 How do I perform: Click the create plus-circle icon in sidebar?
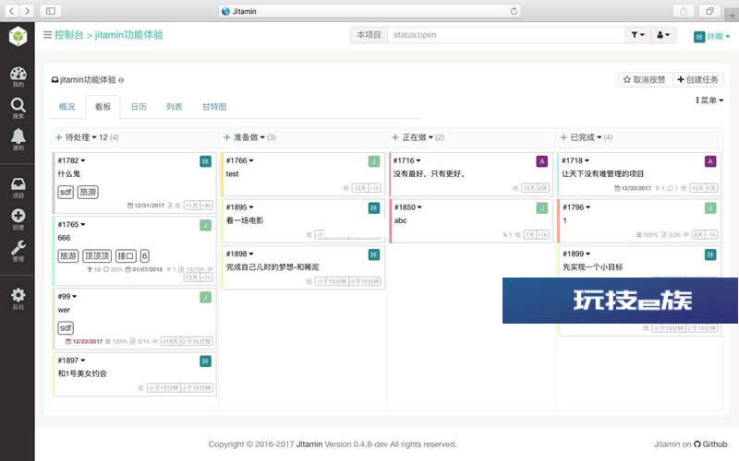click(18, 216)
